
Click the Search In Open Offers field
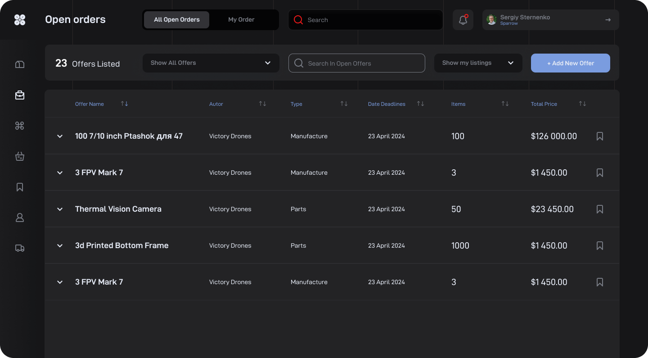tap(356, 63)
